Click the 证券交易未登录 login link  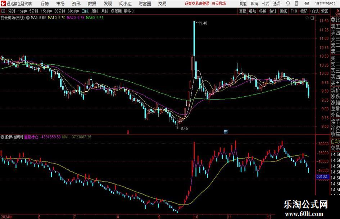pos(197,4)
